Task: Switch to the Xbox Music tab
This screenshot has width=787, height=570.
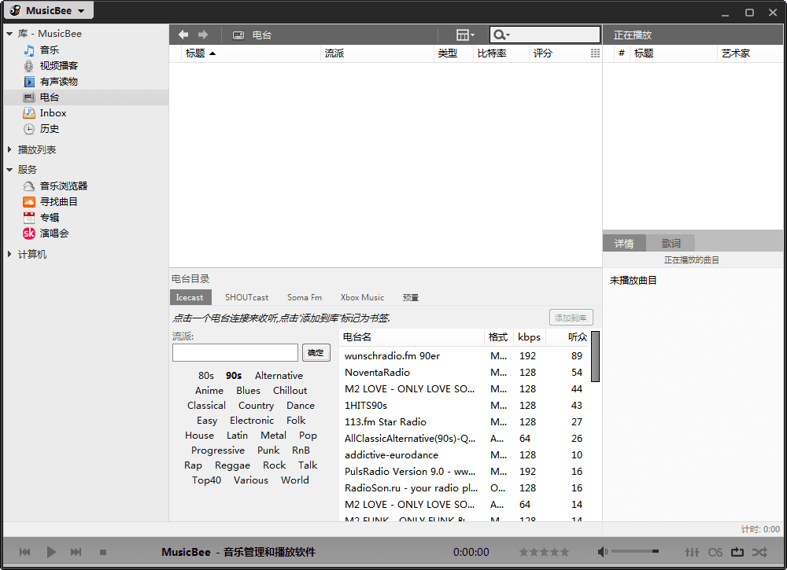Action: 362,297
